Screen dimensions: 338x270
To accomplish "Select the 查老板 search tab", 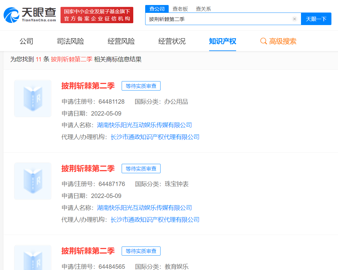I will click(x=180, y=9).
